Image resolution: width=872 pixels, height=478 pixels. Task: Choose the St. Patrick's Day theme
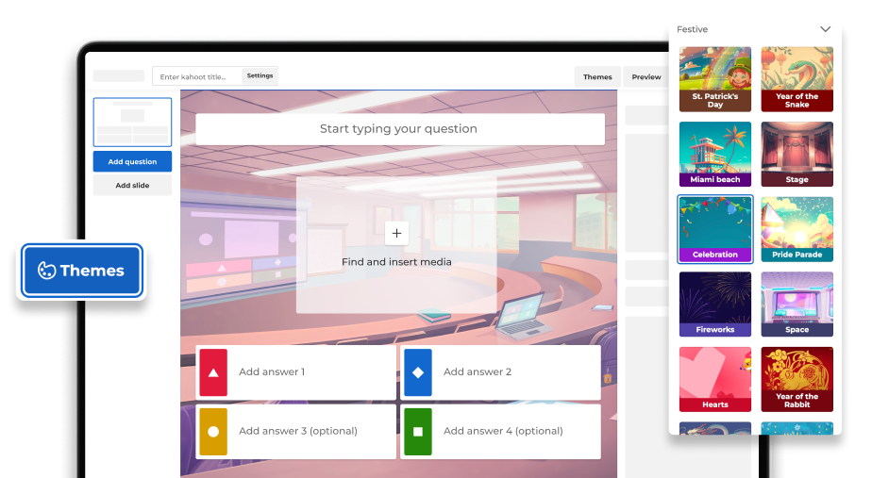(715, 79)
